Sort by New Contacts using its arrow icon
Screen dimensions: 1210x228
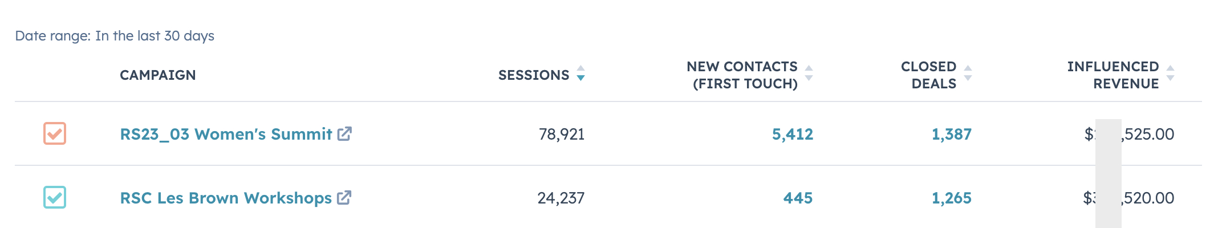click(x=809, y=74)
